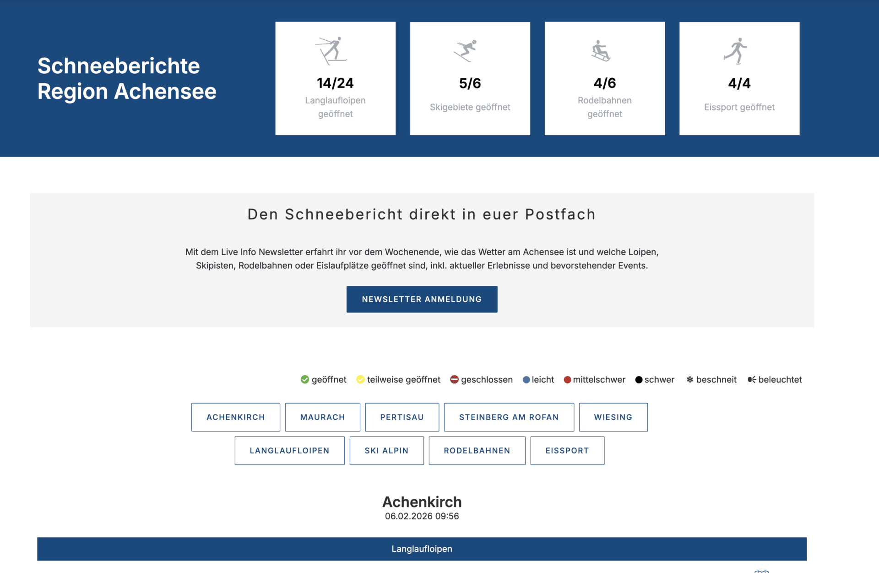This screenshot has width=879, height=573.
Task: Choose Steinberg am Rofan filter
Action: (x=509, y=417)
